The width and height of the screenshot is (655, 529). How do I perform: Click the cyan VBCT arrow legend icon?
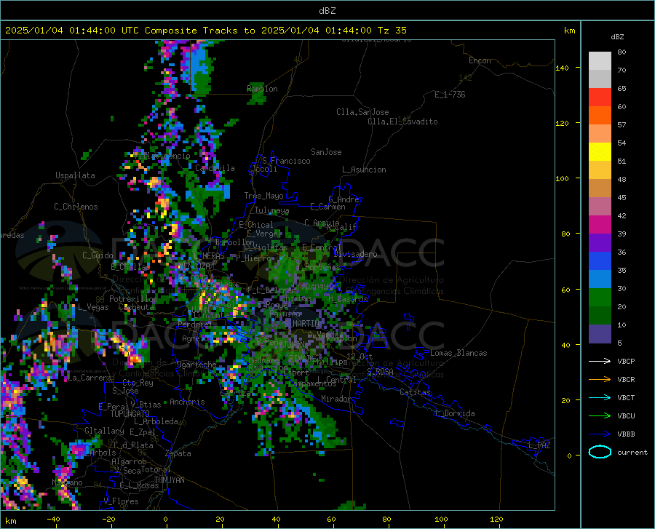(600, 397)
